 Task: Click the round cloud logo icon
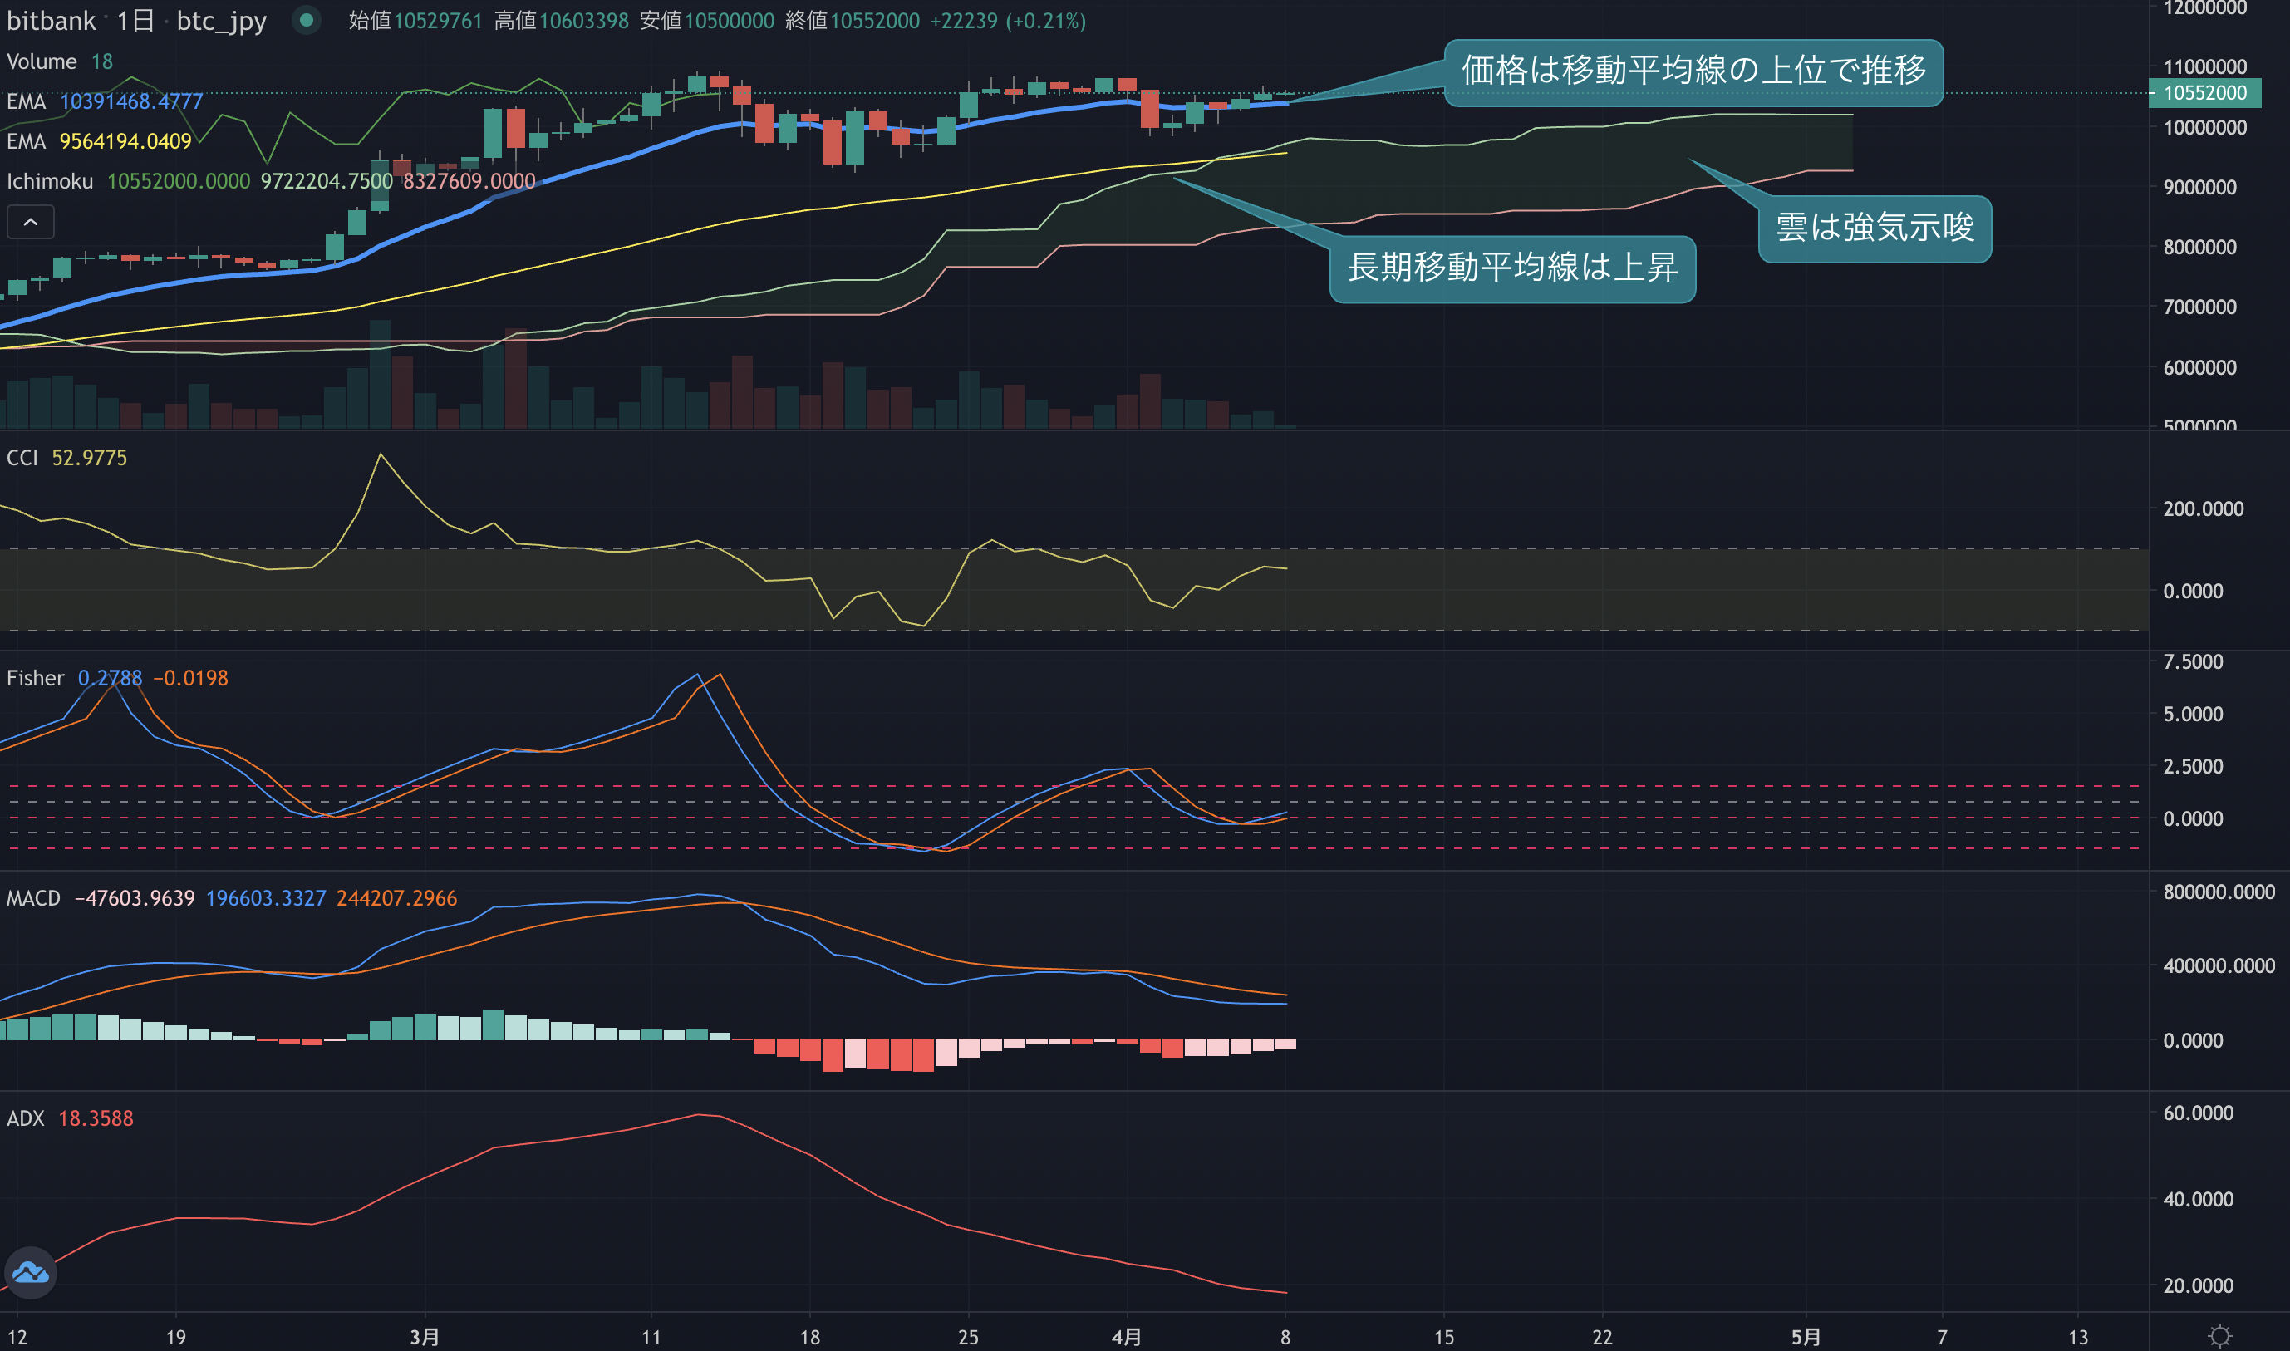31,1272
